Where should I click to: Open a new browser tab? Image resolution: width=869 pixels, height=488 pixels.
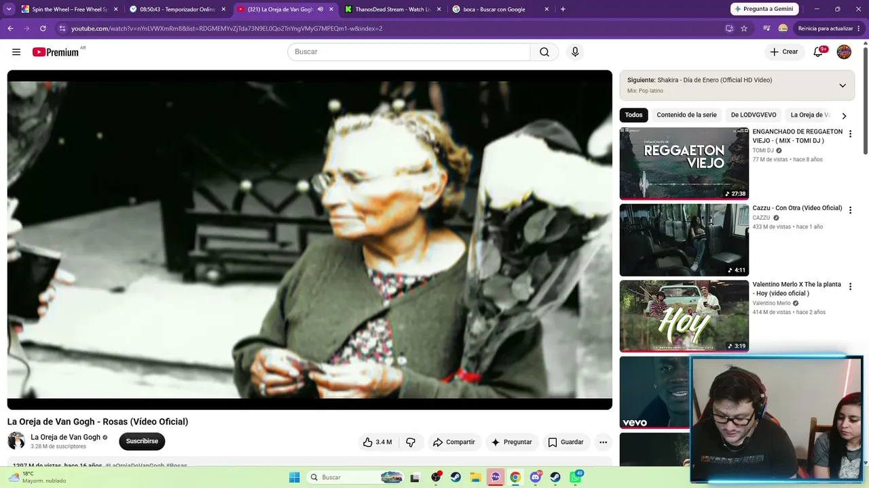tap(563, 9)
